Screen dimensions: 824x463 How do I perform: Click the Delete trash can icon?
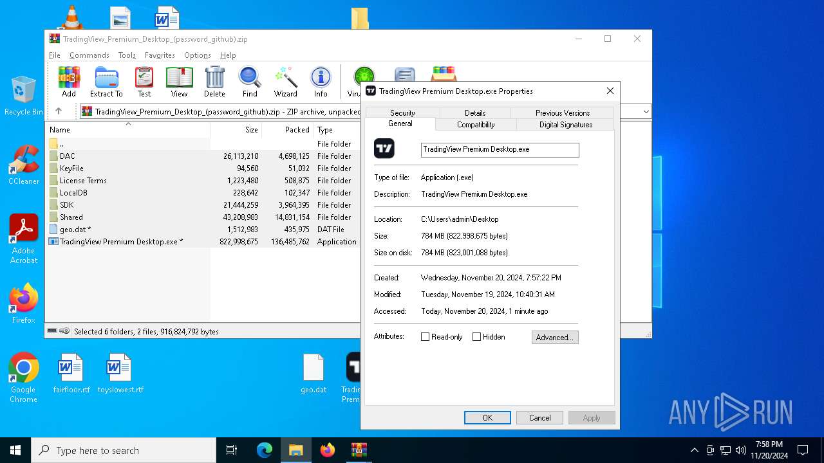click(214, 82)
